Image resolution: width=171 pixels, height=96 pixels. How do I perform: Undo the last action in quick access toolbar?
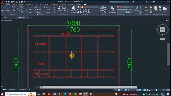pos(25,2)
